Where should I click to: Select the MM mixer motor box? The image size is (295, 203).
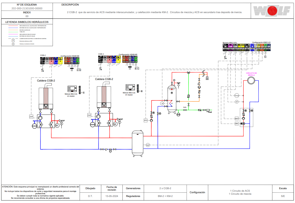point(237,124)
